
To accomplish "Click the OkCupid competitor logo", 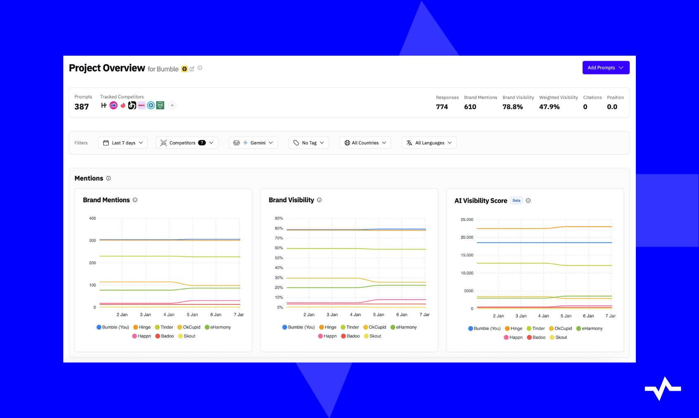I will pos(114,105).
